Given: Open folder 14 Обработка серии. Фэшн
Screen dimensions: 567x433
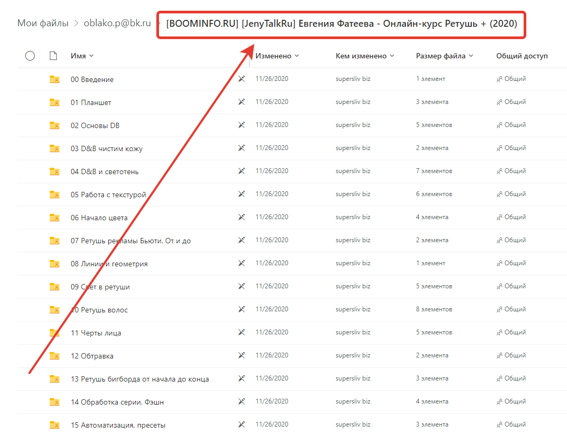Looking at the screenshot, I should tap(117, 402).
